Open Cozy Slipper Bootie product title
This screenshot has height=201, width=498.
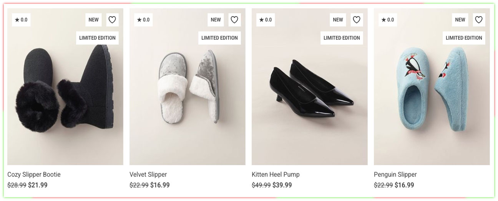[x=34, y=175]
